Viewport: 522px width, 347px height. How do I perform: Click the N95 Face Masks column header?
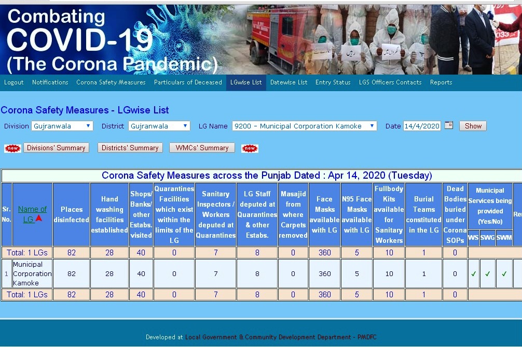tap(356, 214)
